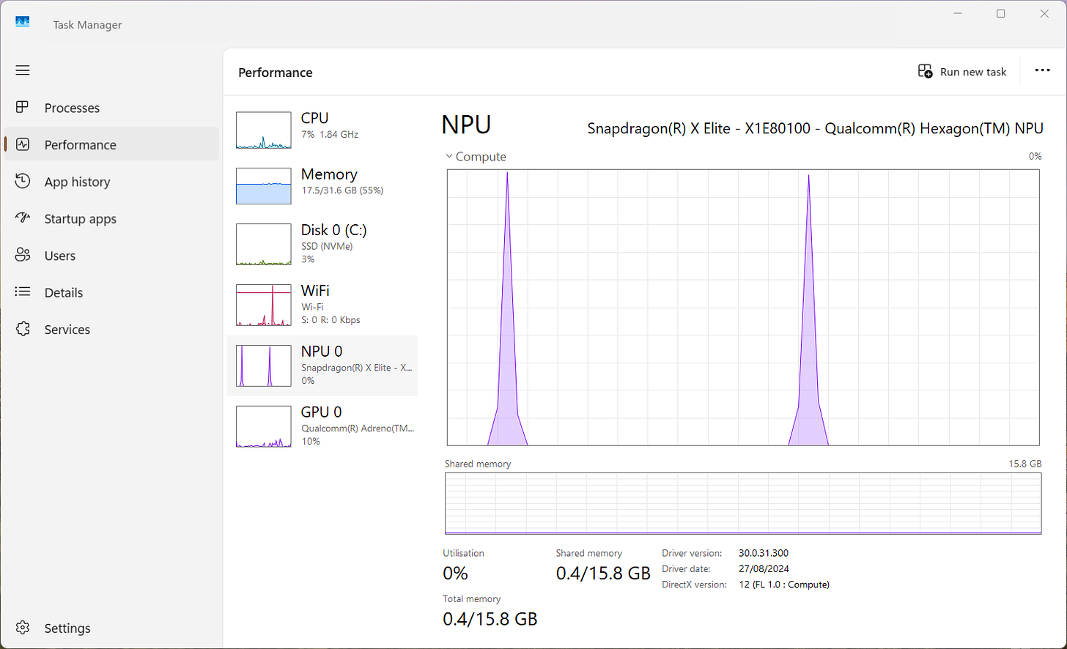Click the Utilisation 0% value

(455, 573)
